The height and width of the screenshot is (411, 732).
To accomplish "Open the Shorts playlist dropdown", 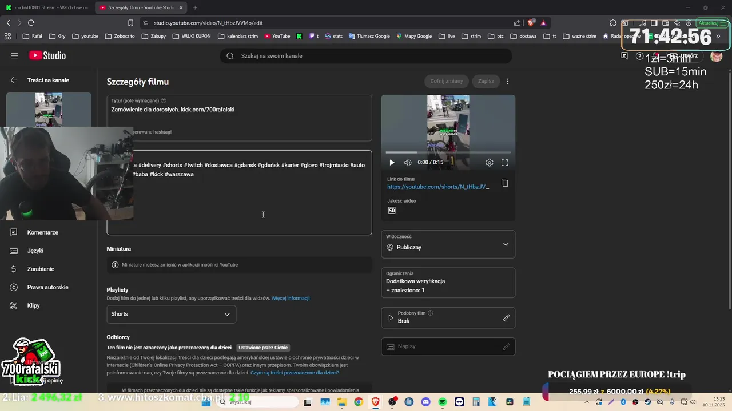I will [171, 314].
